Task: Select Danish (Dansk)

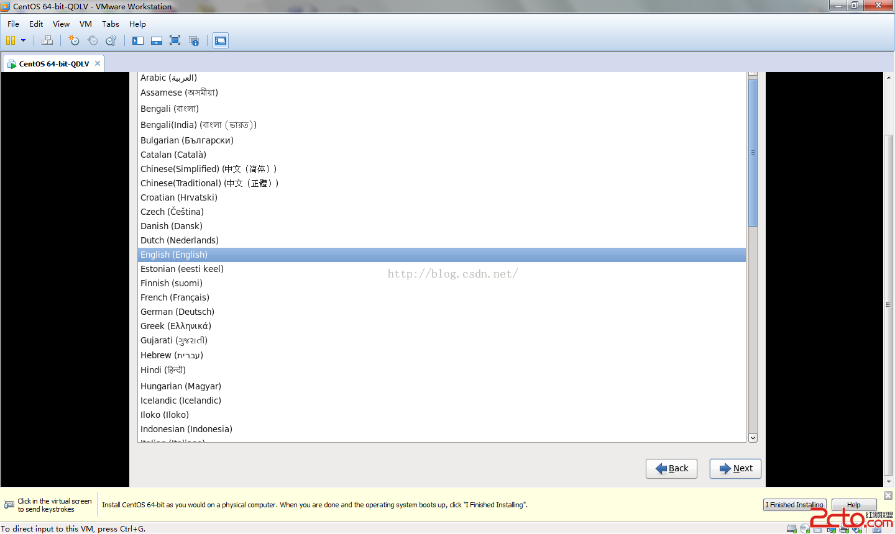Action: [441, 226]
